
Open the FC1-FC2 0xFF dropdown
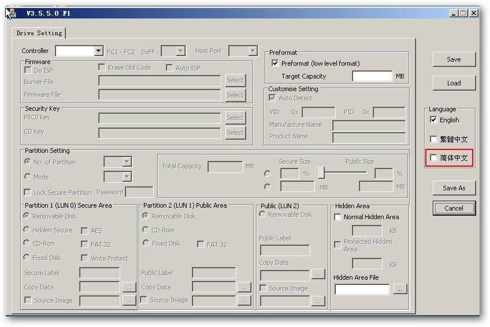pos(181,51)
